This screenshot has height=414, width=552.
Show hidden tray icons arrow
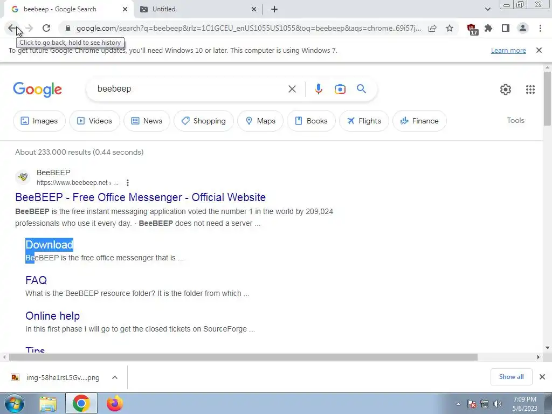pyautogui.click(x=458, y=404)
